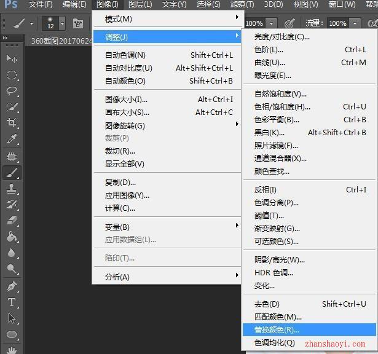The image size is (378, 354).
Task: Select the Elliptical Marquee tool
Action: [x=12, y=75]
